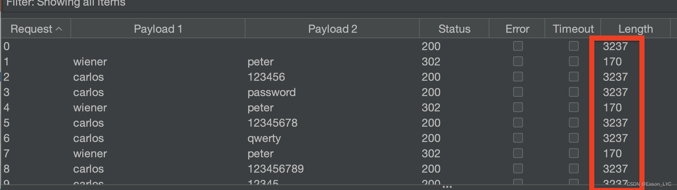Sort results by Status column
The width and height of the screenshot is (677, 190).
[x=454, y=29]
